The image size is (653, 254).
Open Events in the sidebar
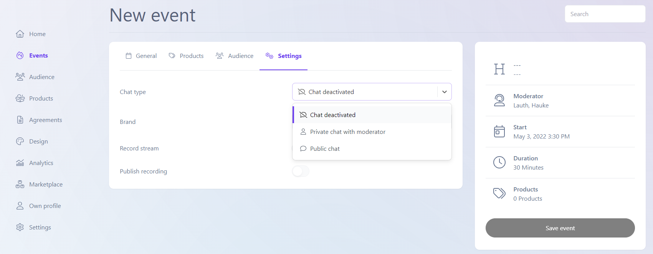click(x=38, y=55)
